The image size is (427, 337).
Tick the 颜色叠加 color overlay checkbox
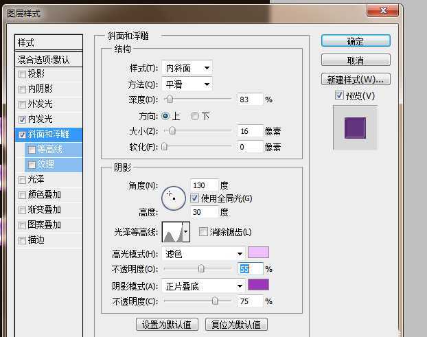22,195
